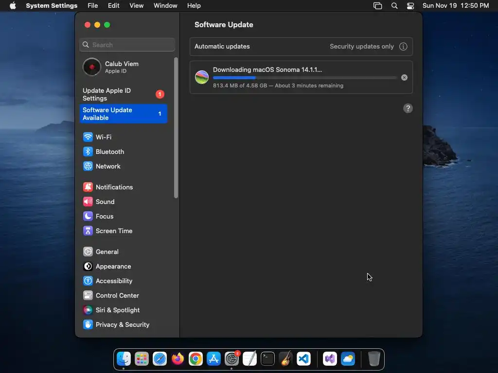The height and width of the screenshot is (373, 498).
Task: Launch Firefox from the Dock
Action: coord(178,359)
